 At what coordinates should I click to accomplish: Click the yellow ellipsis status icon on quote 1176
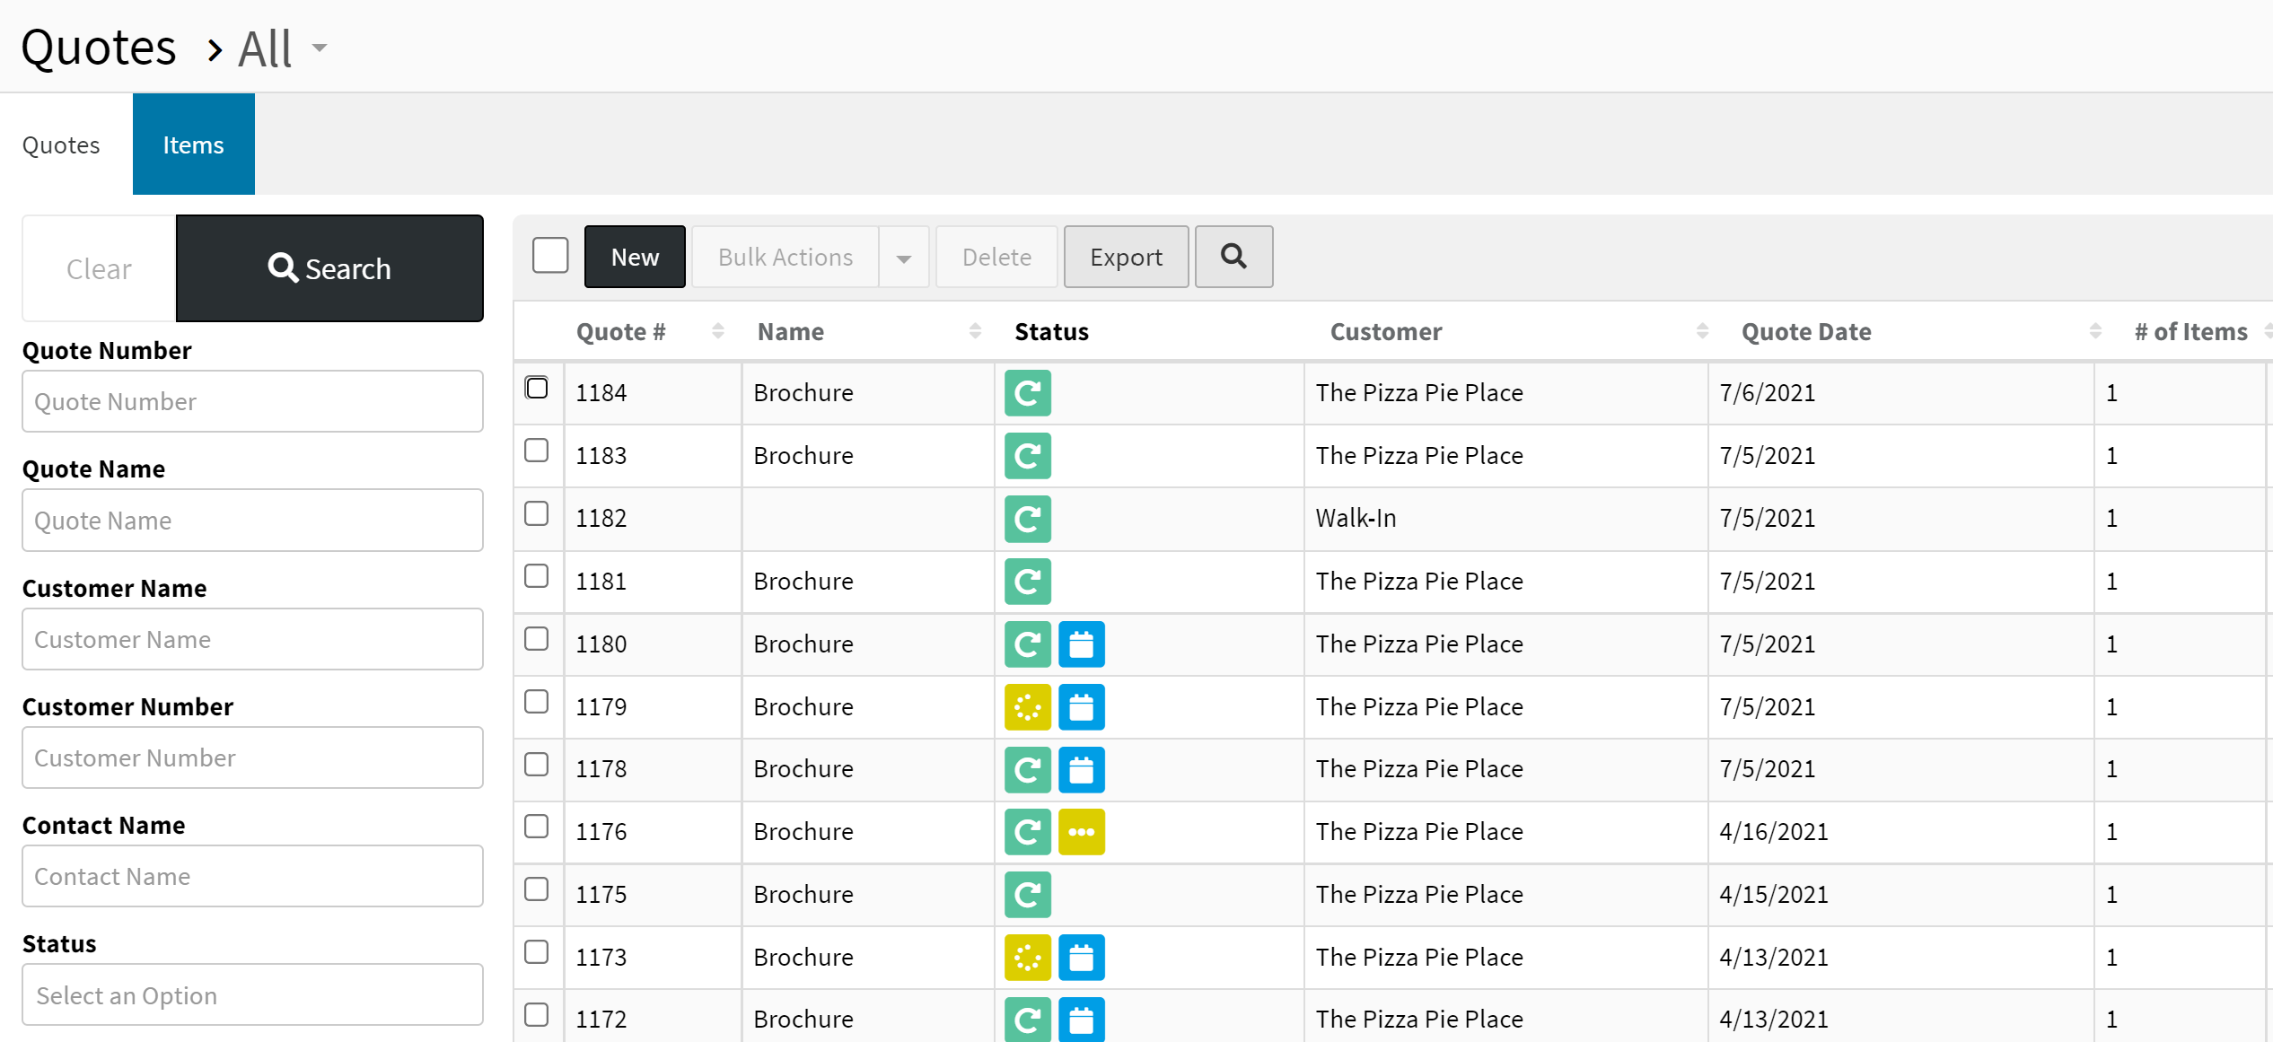pos(1081,832)
